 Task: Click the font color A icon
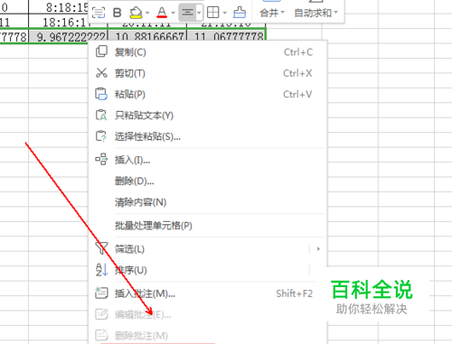(162, 13)
